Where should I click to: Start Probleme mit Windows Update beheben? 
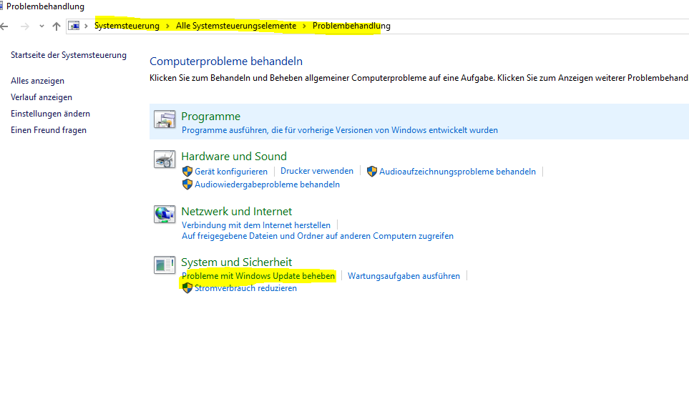258,276
